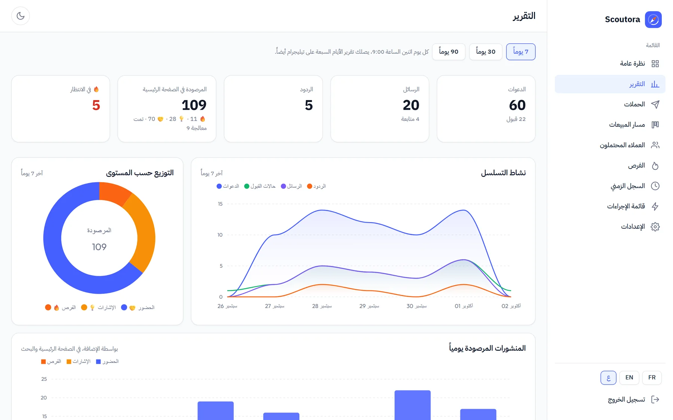
Task: Toggle الردود orange legend entry
Action: 316,186
